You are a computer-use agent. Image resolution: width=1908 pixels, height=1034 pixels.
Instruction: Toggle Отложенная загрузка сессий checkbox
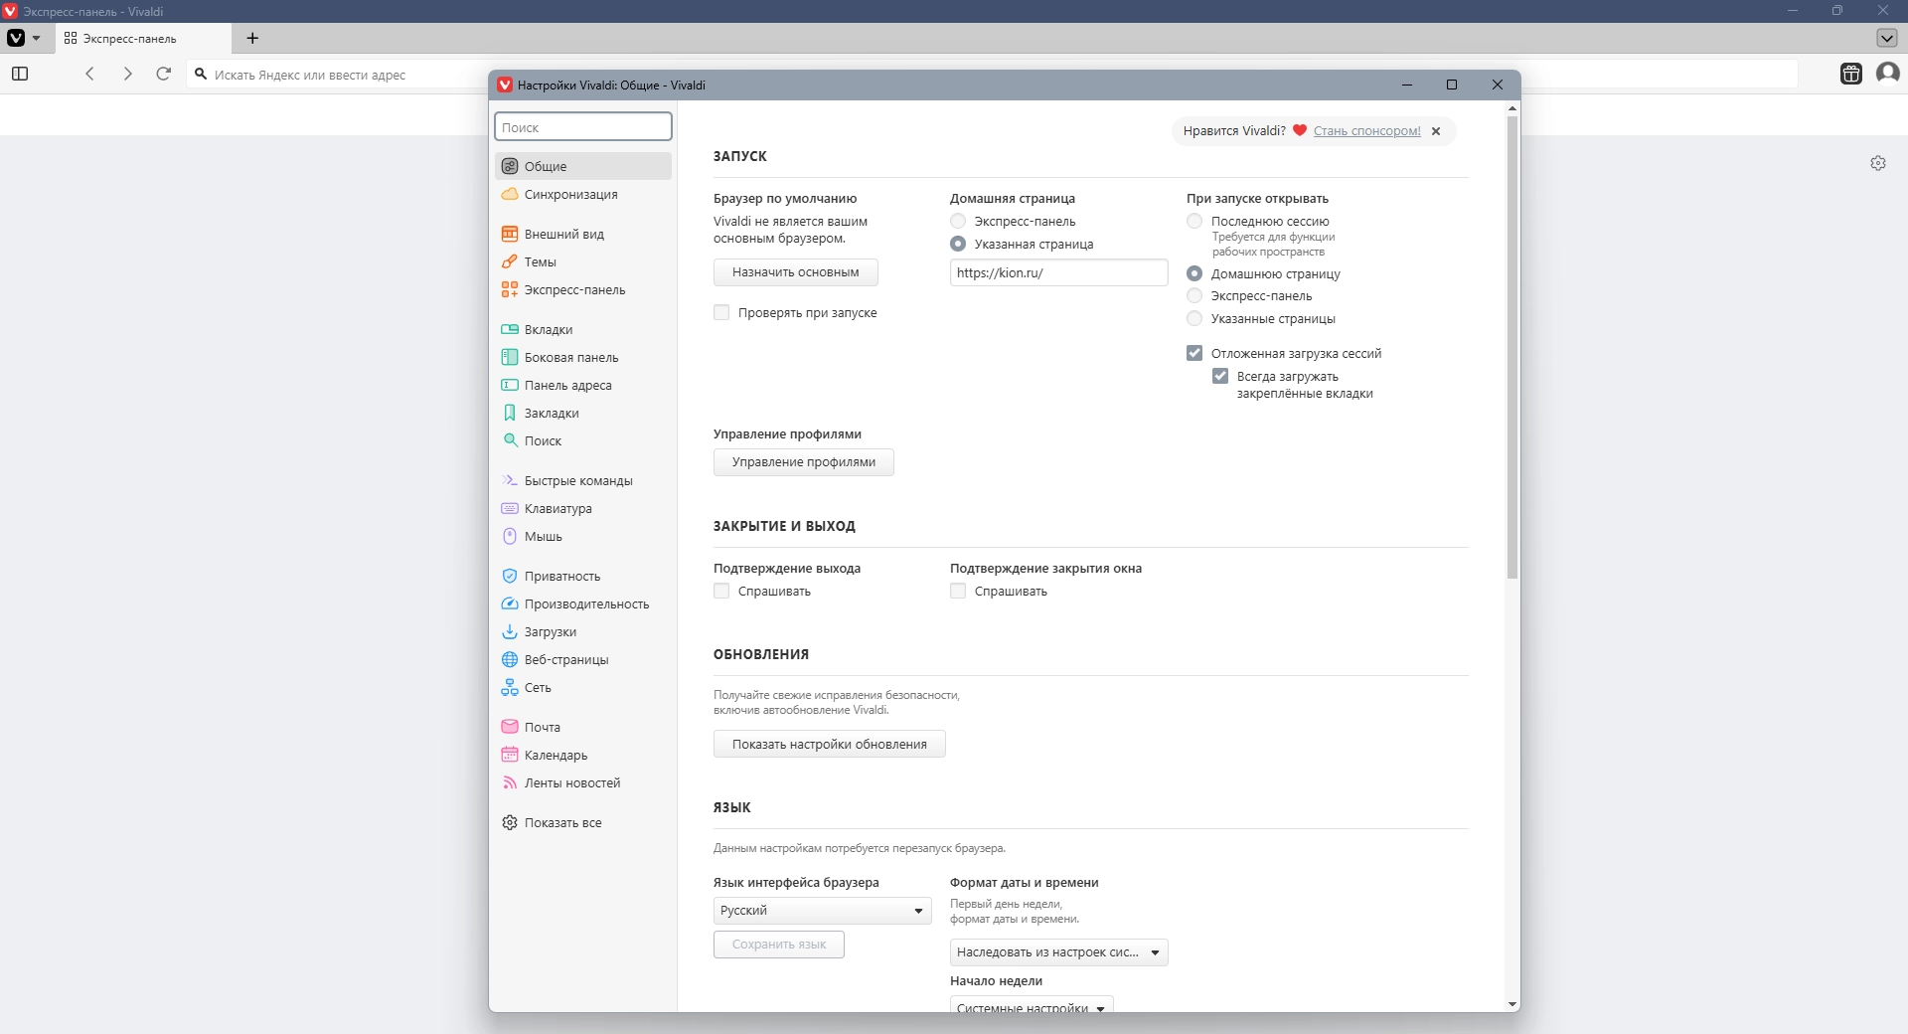[x=1194, y=353]
